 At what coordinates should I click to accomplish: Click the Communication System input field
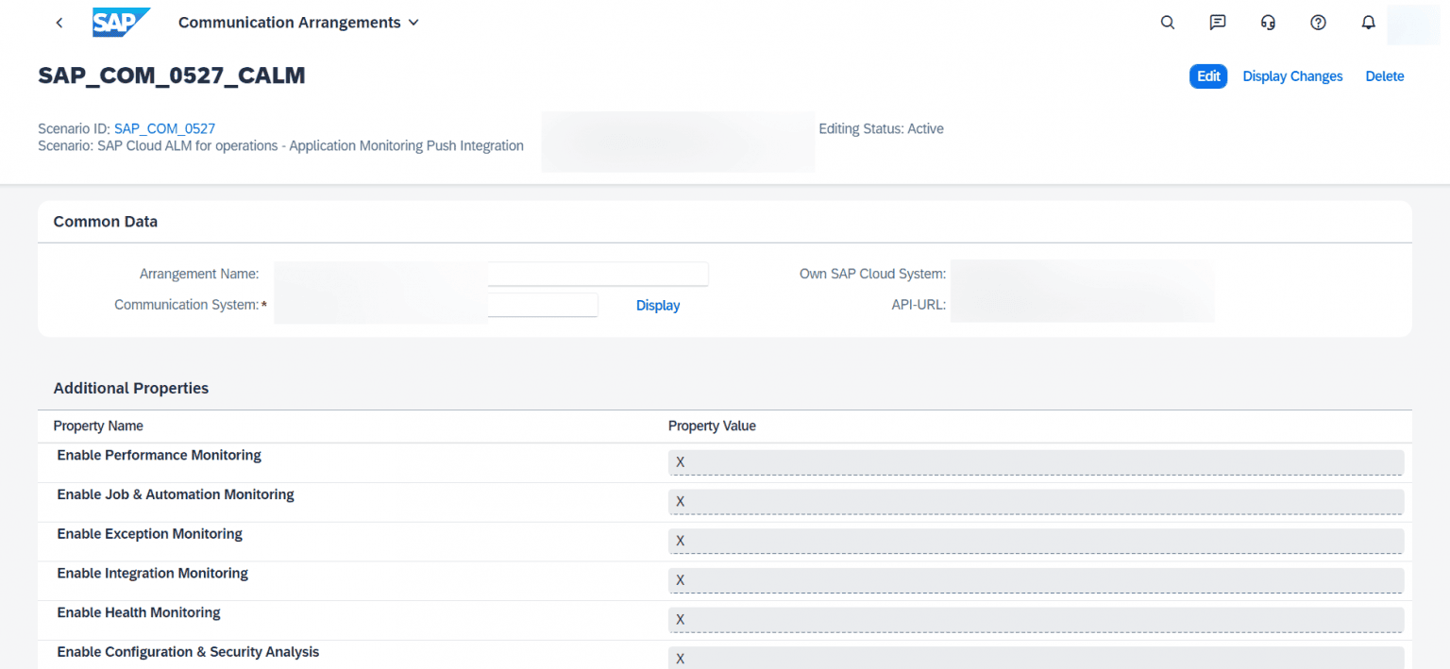(x=543, y=304)
